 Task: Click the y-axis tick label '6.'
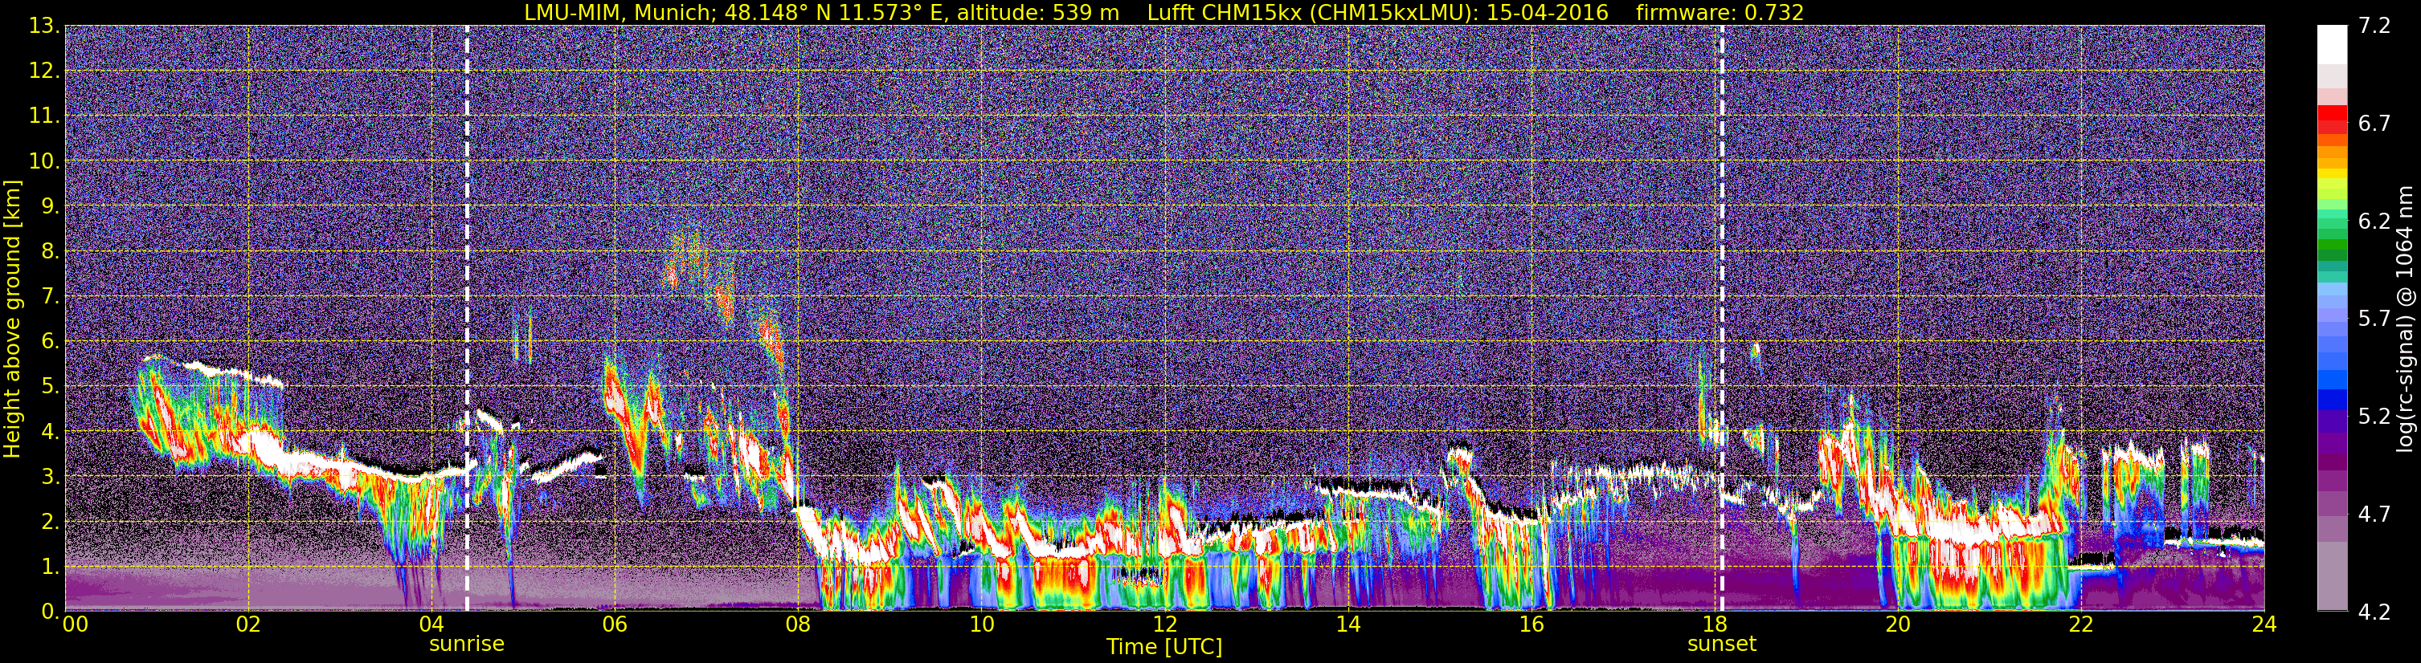tap(49, 341)
